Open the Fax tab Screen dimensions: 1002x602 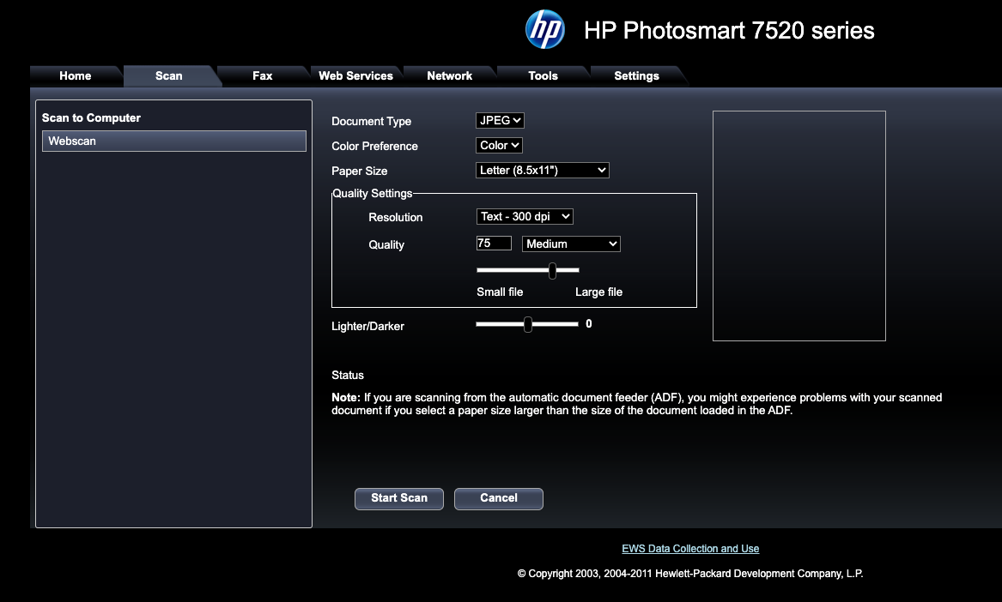[x=262, y=75]
